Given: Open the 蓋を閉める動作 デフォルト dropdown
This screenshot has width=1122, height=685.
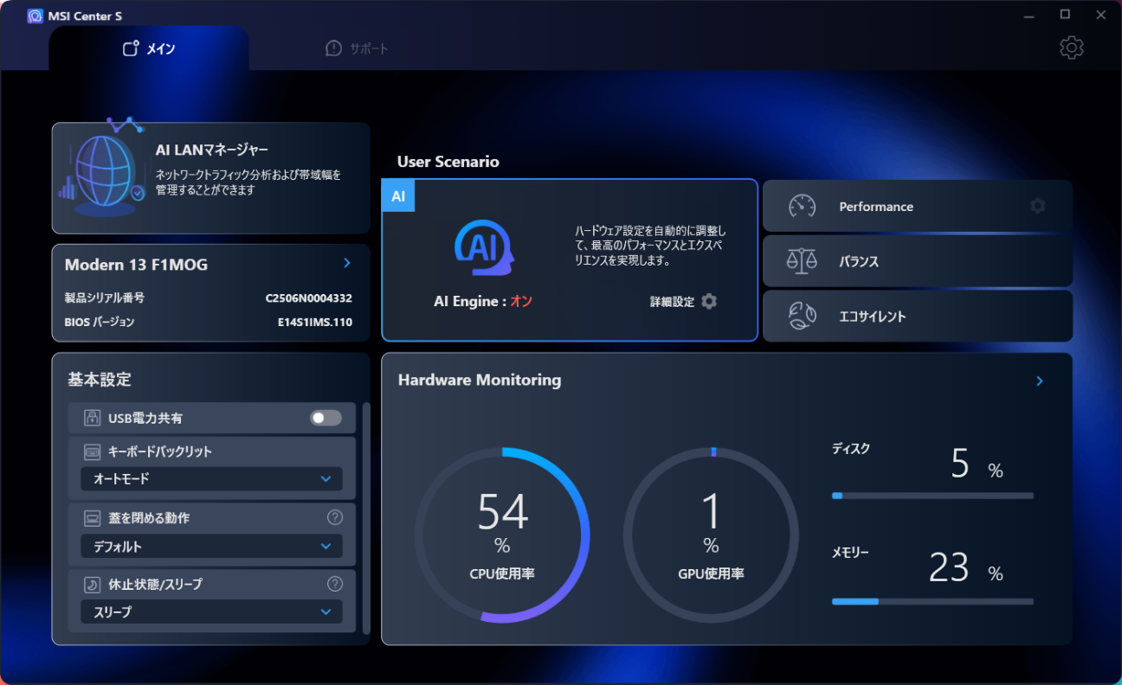Looking at the screenshot, I should pyautogui.click(x=211, y=547).
